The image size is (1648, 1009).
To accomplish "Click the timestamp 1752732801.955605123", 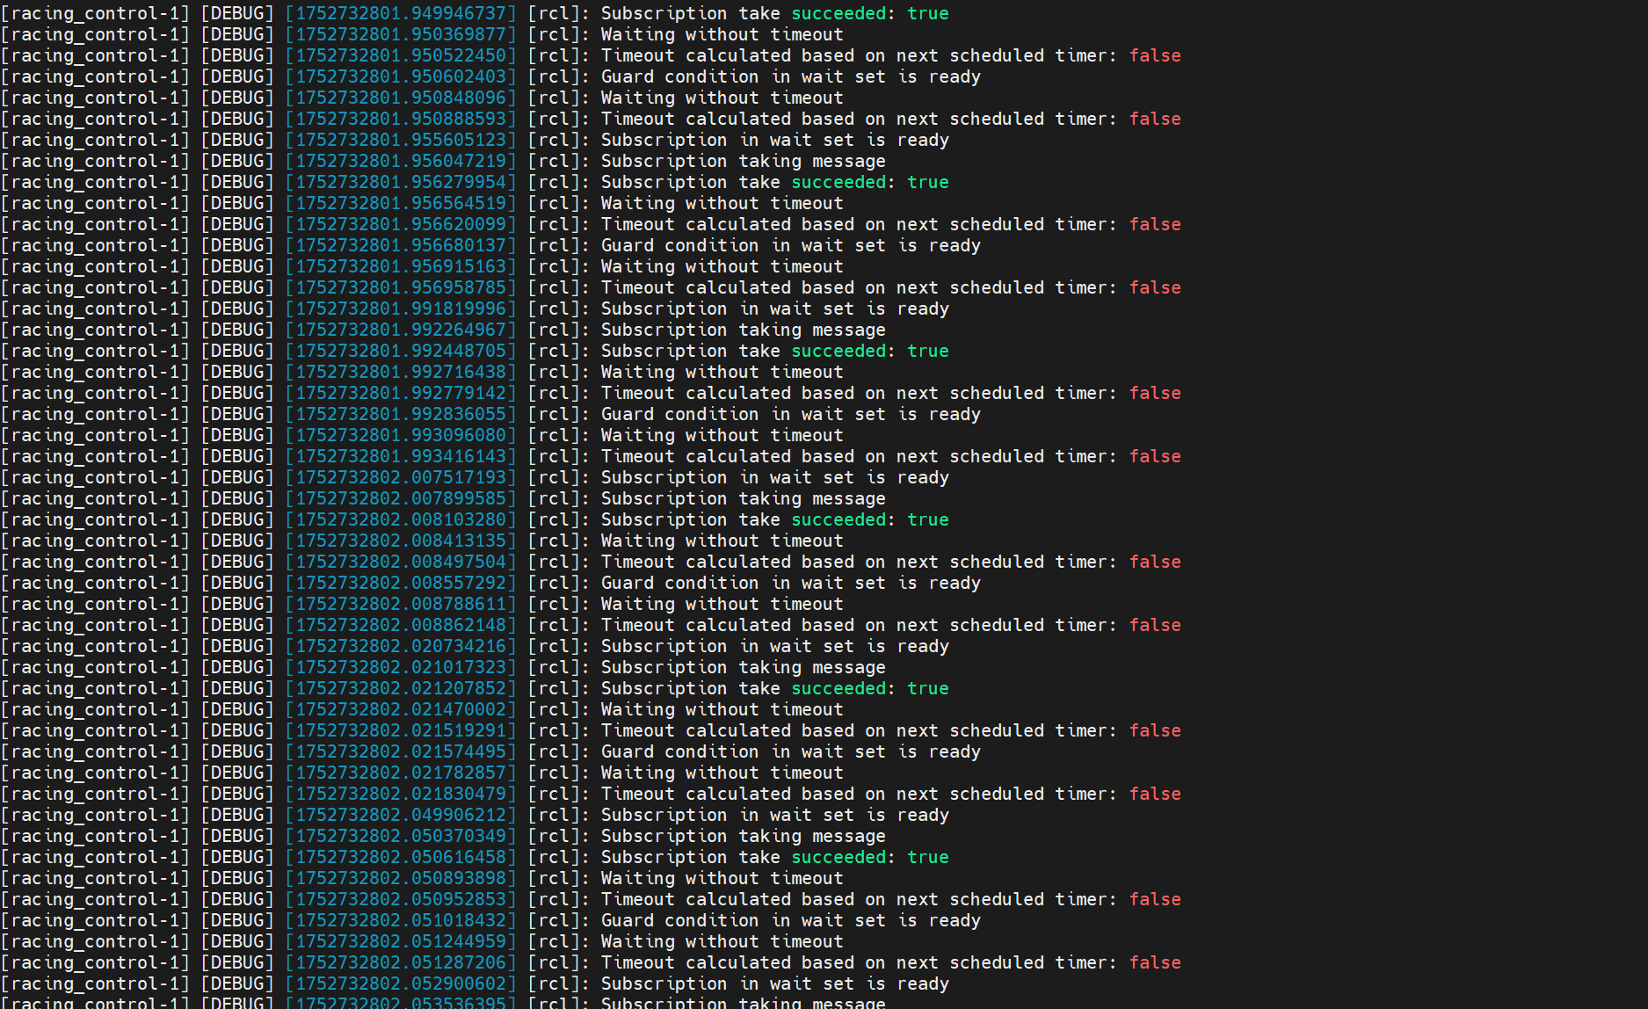I will point(401,140).
